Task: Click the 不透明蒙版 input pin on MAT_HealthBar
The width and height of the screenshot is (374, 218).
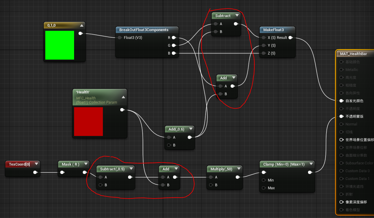Action: coord(341,116)
